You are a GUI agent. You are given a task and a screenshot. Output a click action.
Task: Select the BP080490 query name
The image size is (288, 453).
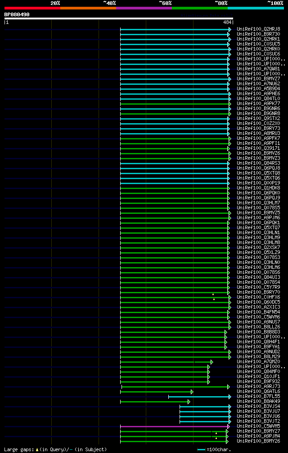coord(17,14)
